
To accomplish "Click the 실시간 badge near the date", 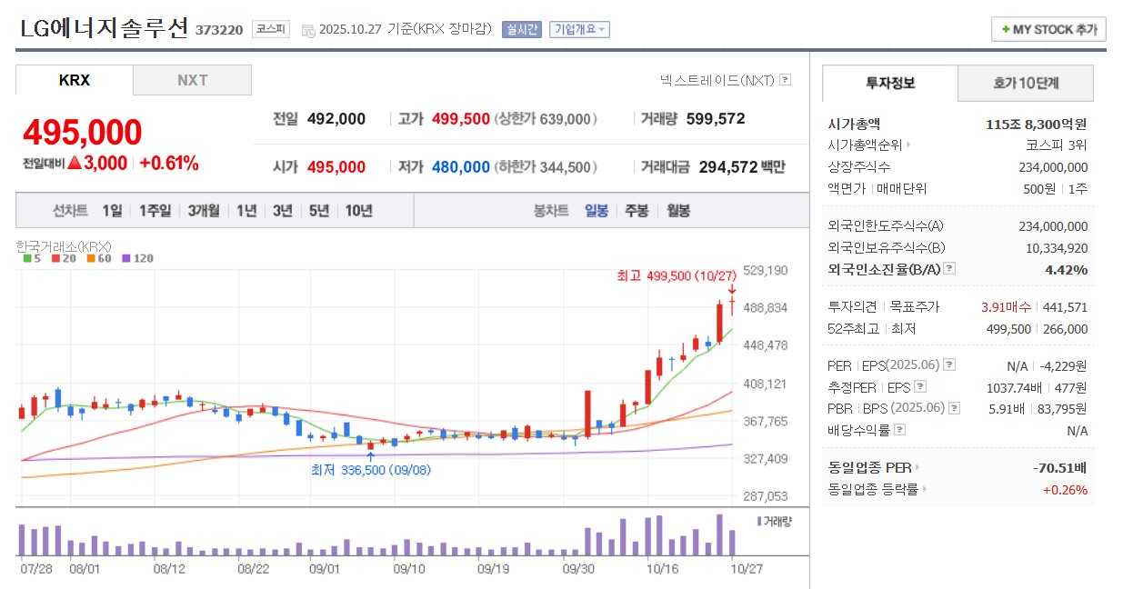I will tap(523, 30).
